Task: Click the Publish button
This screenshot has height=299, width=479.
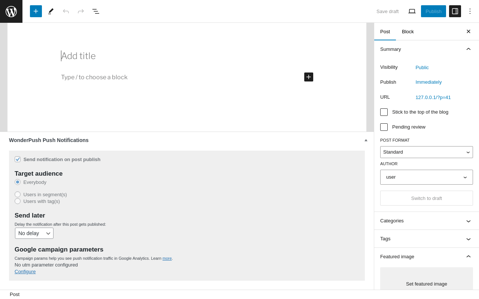Action: point(433,11)
